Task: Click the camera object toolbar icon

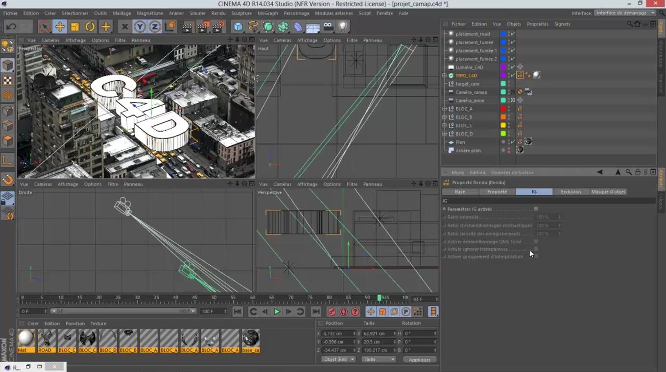Action: pyautogui.click(x=328, y=26)
